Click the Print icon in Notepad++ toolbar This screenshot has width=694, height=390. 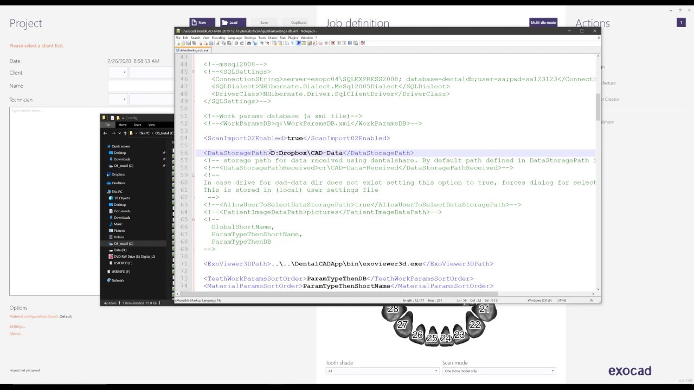[x=211, y=43]
